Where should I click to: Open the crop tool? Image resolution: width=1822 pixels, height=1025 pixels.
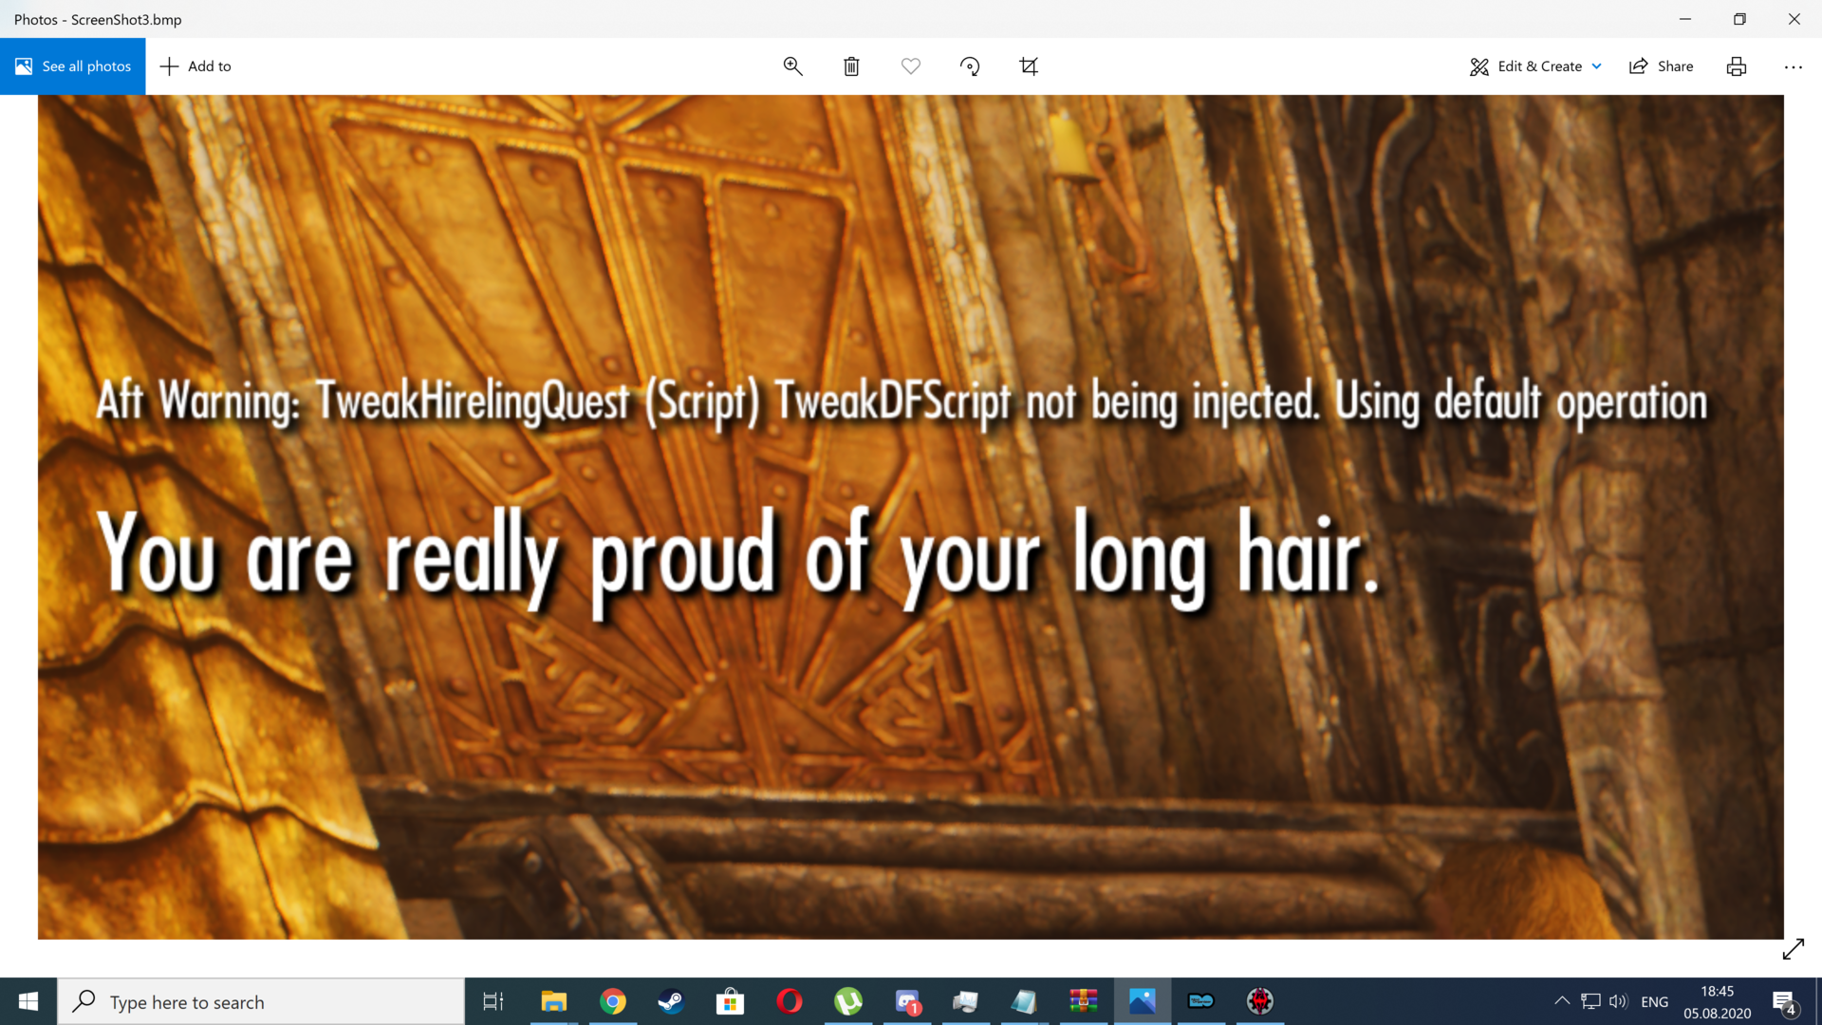(x=1029, y=66)
